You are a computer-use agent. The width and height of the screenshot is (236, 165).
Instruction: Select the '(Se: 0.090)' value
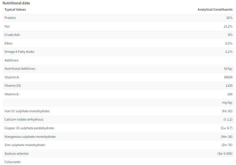coord(225,154)
